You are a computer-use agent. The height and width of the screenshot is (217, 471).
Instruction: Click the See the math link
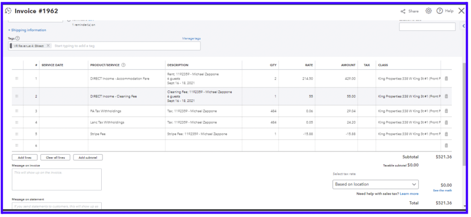tap(442, 190)
